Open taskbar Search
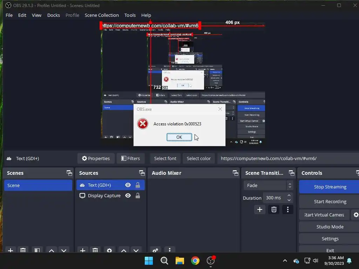Image resolution: width=359 pixels, height=269 pixels. point(164,261)
